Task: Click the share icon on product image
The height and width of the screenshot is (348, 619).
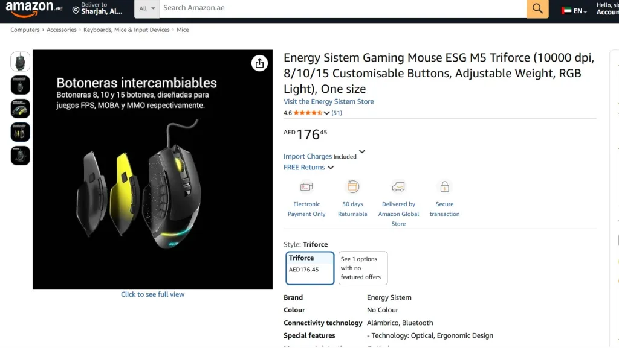Action: [x=259, y=63]
